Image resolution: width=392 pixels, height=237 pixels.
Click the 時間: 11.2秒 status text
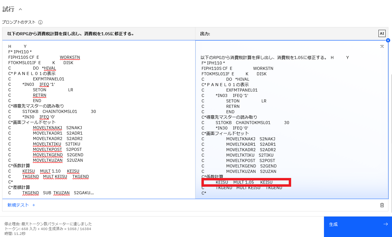click(15, 234)
